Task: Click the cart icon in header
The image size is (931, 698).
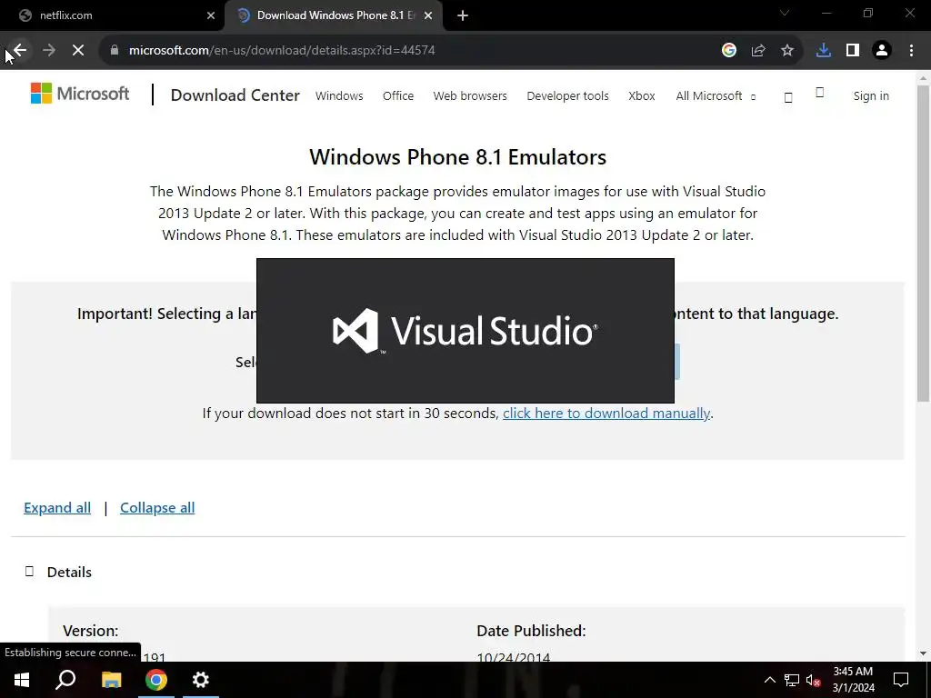Action: (x=820, y=92)
